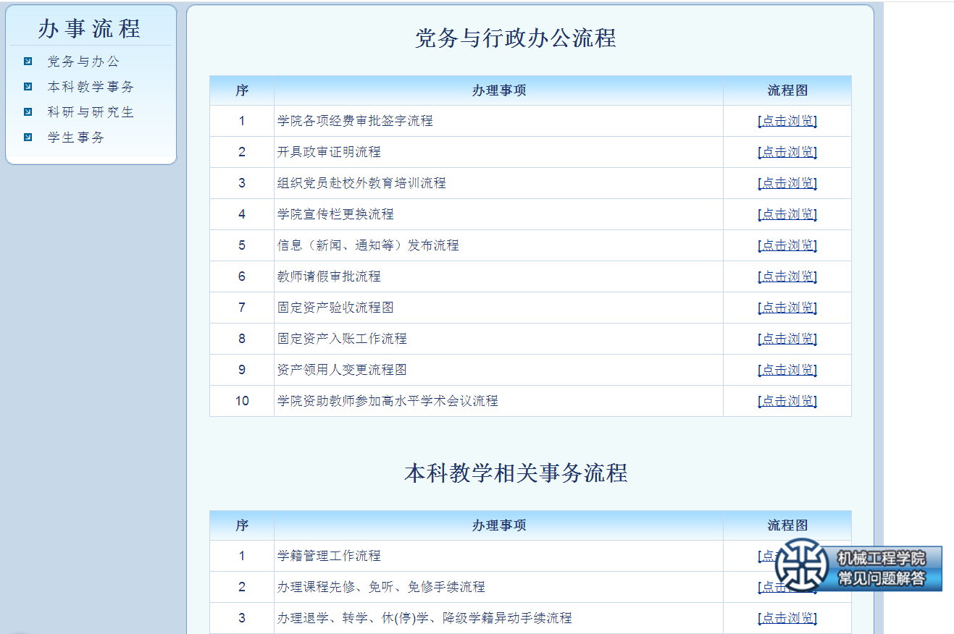Browse flowchart for 组织党员赴校外教育培训流程
The height and width of the screenshot is (634, 954).
pyautogui.click(x=787, y=183)
